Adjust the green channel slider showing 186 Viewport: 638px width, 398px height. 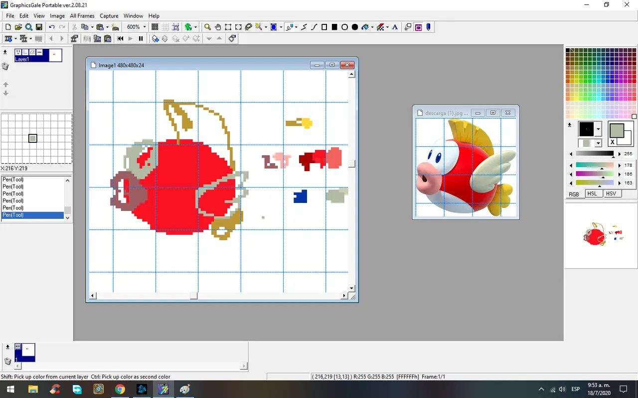(595, 174)
